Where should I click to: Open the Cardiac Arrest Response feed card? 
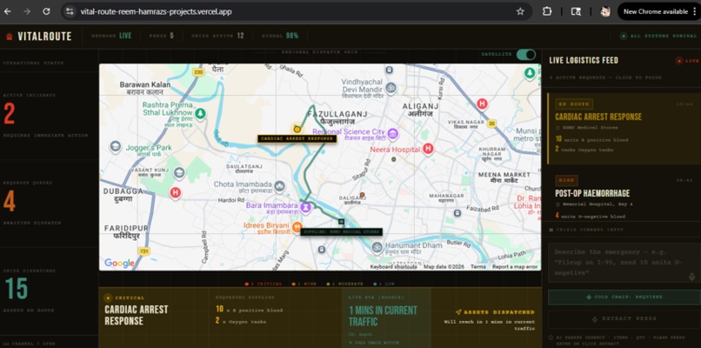tap(624, 129)
